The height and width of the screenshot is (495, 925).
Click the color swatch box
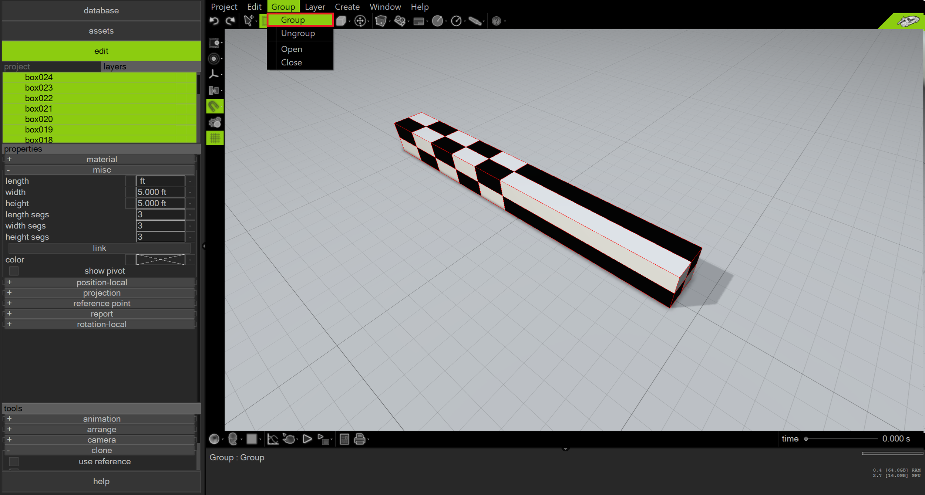pos(160,260)
